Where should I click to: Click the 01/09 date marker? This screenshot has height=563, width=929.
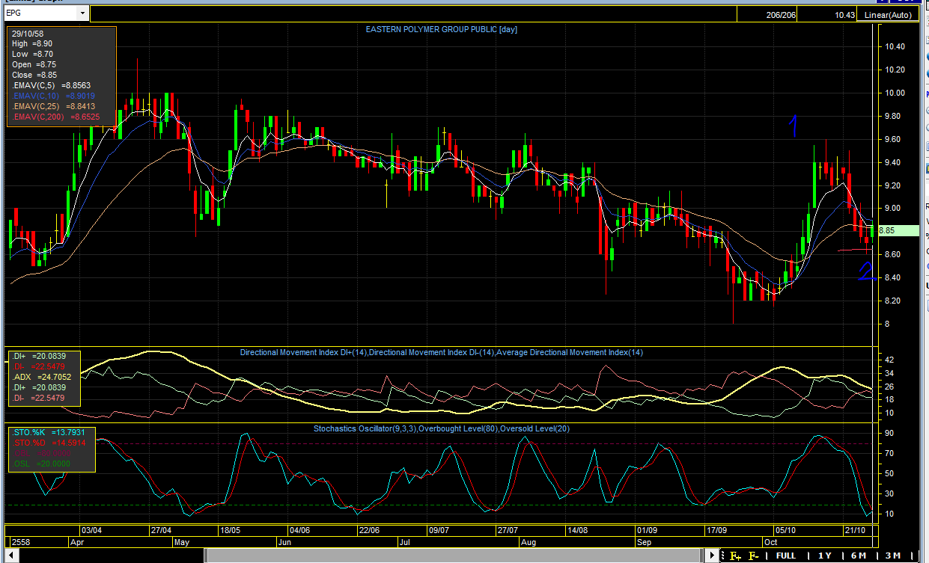(647, 530)
